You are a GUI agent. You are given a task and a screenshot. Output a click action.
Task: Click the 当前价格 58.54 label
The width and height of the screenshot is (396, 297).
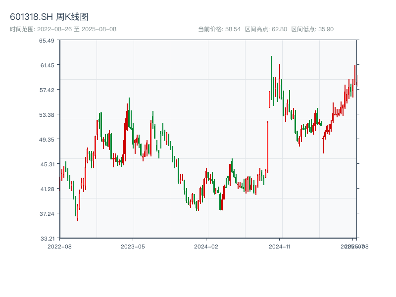click(219, 29)
